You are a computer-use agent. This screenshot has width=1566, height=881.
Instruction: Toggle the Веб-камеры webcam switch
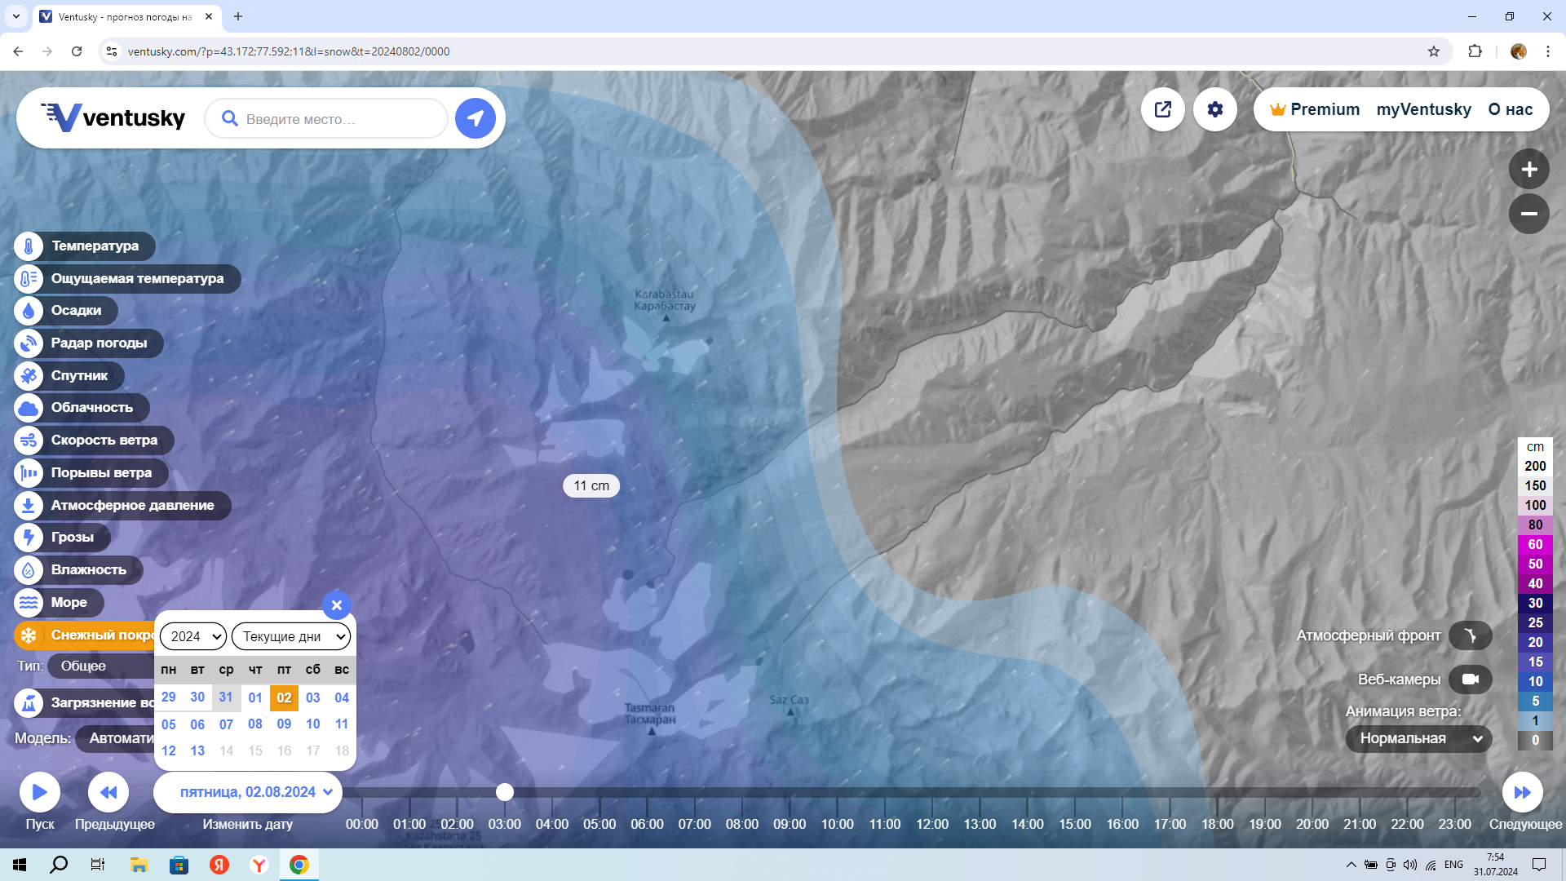coord(1471,680)
